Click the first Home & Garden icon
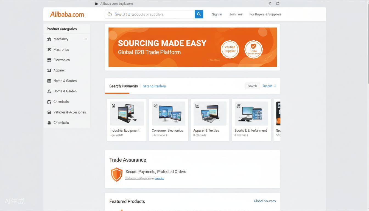 (x=49, y=81)
